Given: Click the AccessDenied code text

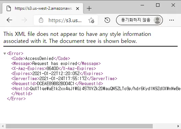Looking at the screenshot, I should tap(39, 59).
